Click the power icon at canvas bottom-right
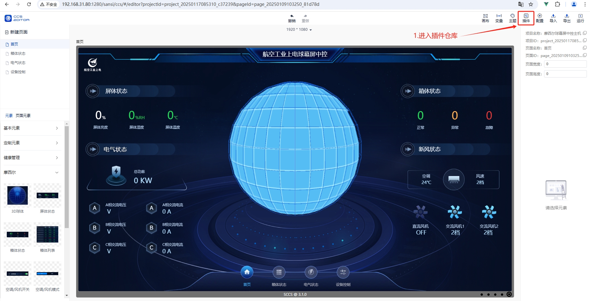This screenshot has width=590, height=301. click(x=509, y=294)
